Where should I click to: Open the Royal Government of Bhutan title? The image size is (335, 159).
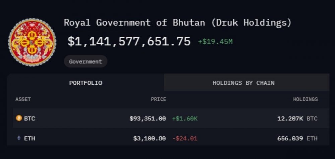pyautogui.click(x=178, y=23)
